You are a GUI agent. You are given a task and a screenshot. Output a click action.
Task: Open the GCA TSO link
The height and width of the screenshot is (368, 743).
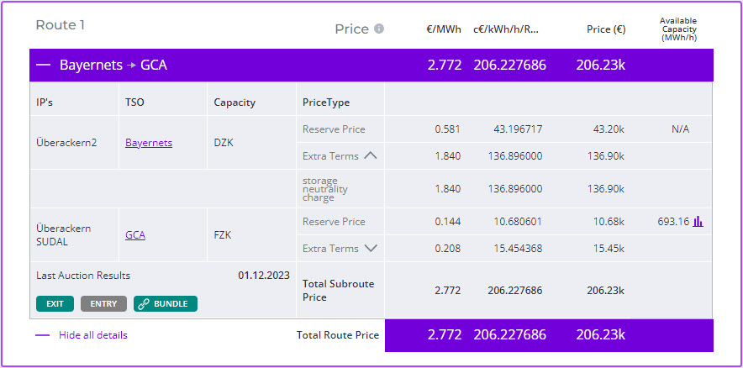pos(135,234)
